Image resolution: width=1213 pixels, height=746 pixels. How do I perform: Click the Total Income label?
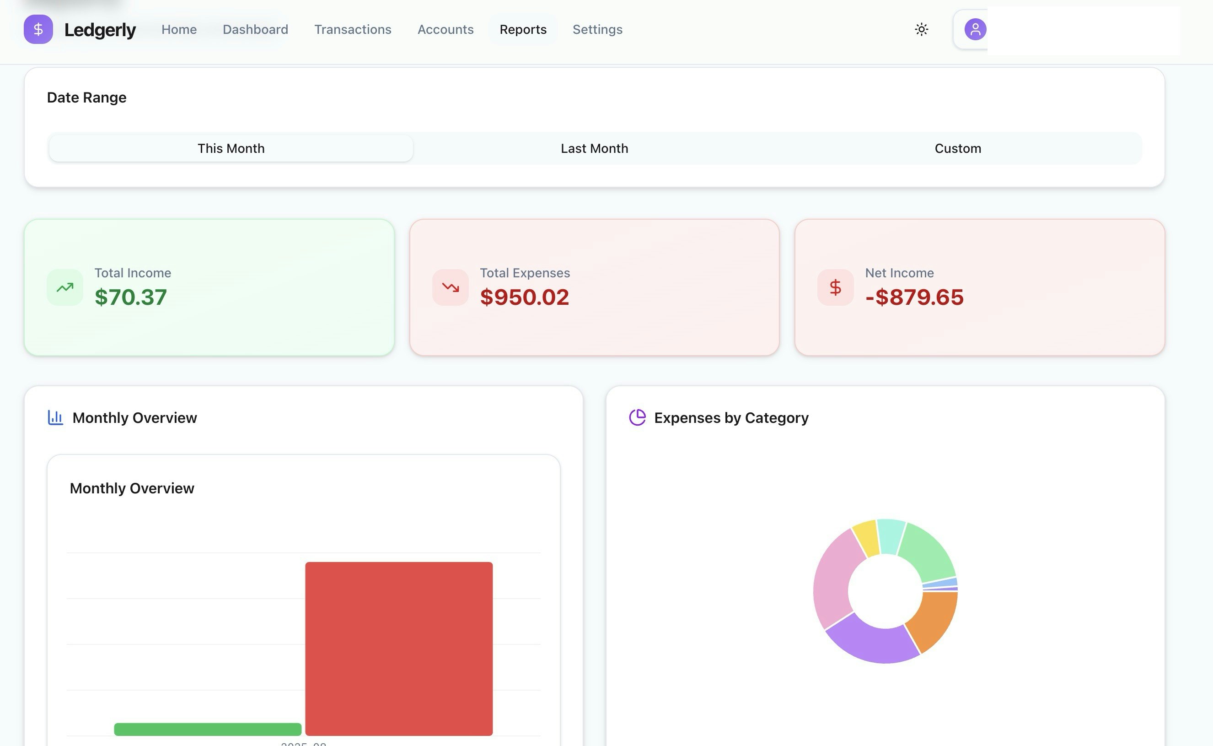click(x=133, y=273)
